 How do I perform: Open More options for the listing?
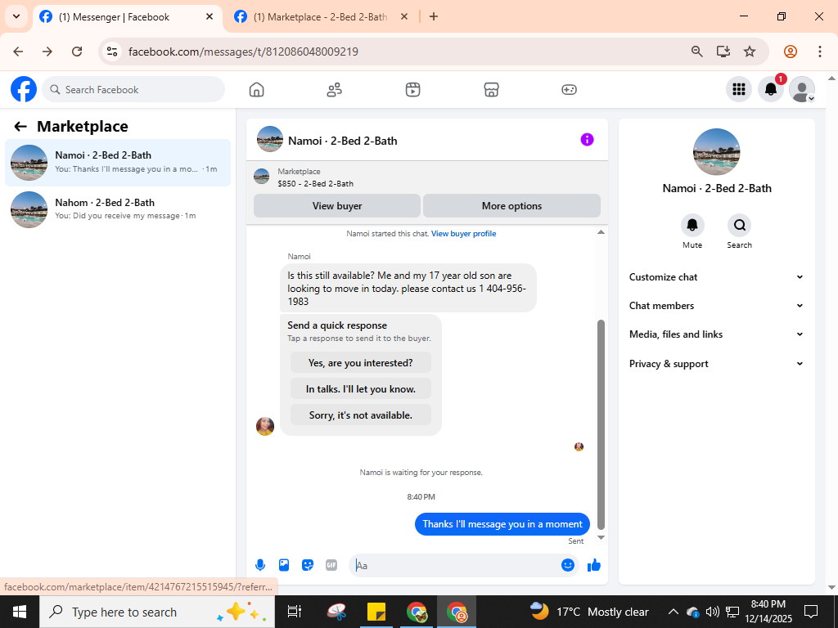511,205
